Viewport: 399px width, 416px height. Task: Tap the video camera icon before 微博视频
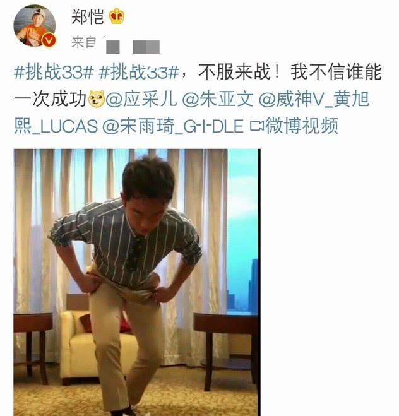click(x=256, y=126)
